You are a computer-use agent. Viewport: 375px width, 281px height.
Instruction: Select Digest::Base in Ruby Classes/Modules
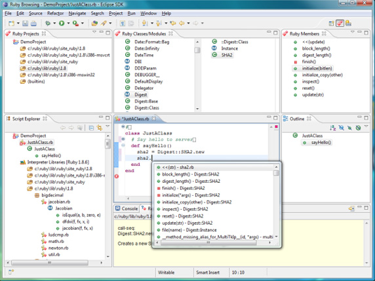click(x=146, y=102)
